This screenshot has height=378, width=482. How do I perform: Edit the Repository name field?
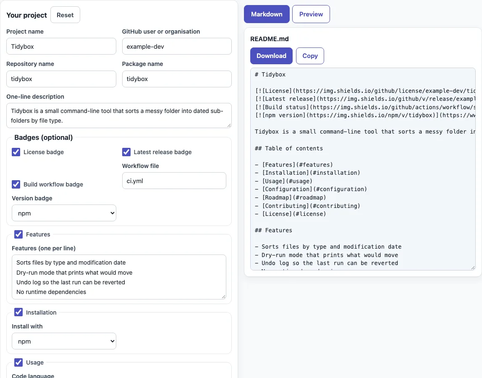point(61,79)
